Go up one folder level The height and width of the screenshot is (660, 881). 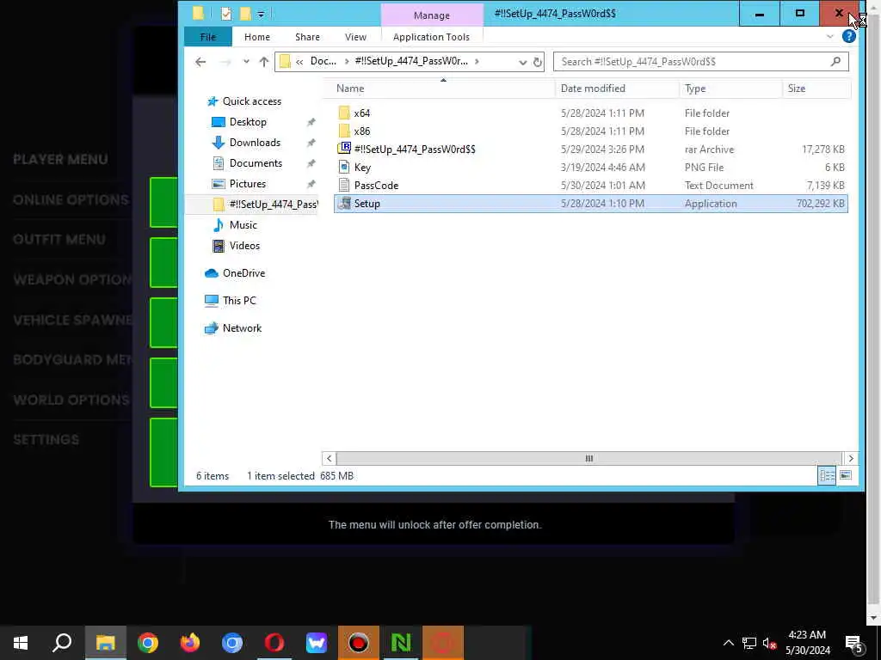[263, 62]
